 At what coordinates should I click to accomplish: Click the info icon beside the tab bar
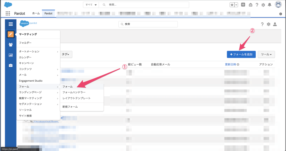(281, 14)
